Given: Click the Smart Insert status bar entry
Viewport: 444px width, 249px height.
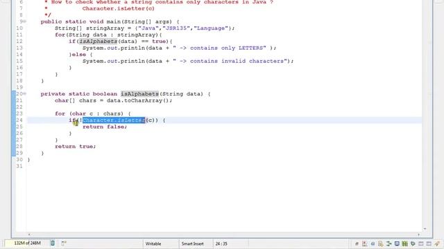Looking at the screenshot, I should [x=193, y=243].
